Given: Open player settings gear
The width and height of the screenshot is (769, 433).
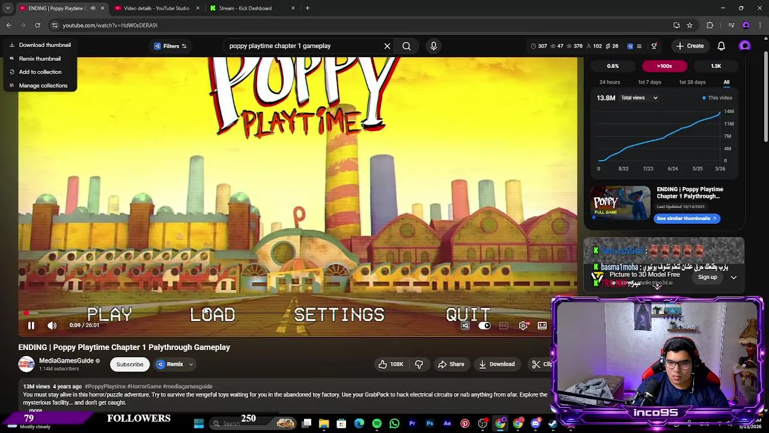Looking at the screenshot, I should pos(523,325).
